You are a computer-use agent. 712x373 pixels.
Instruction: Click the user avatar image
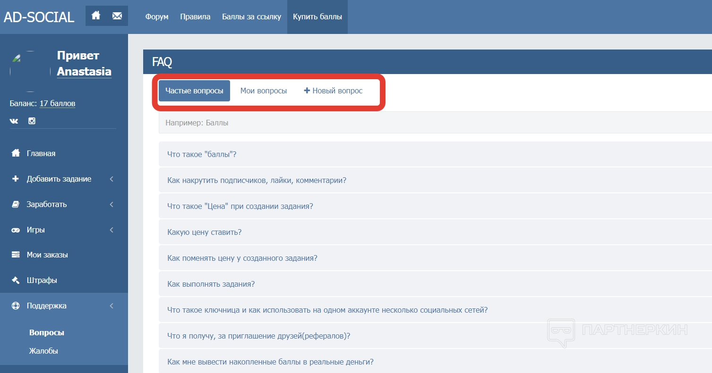30,71
